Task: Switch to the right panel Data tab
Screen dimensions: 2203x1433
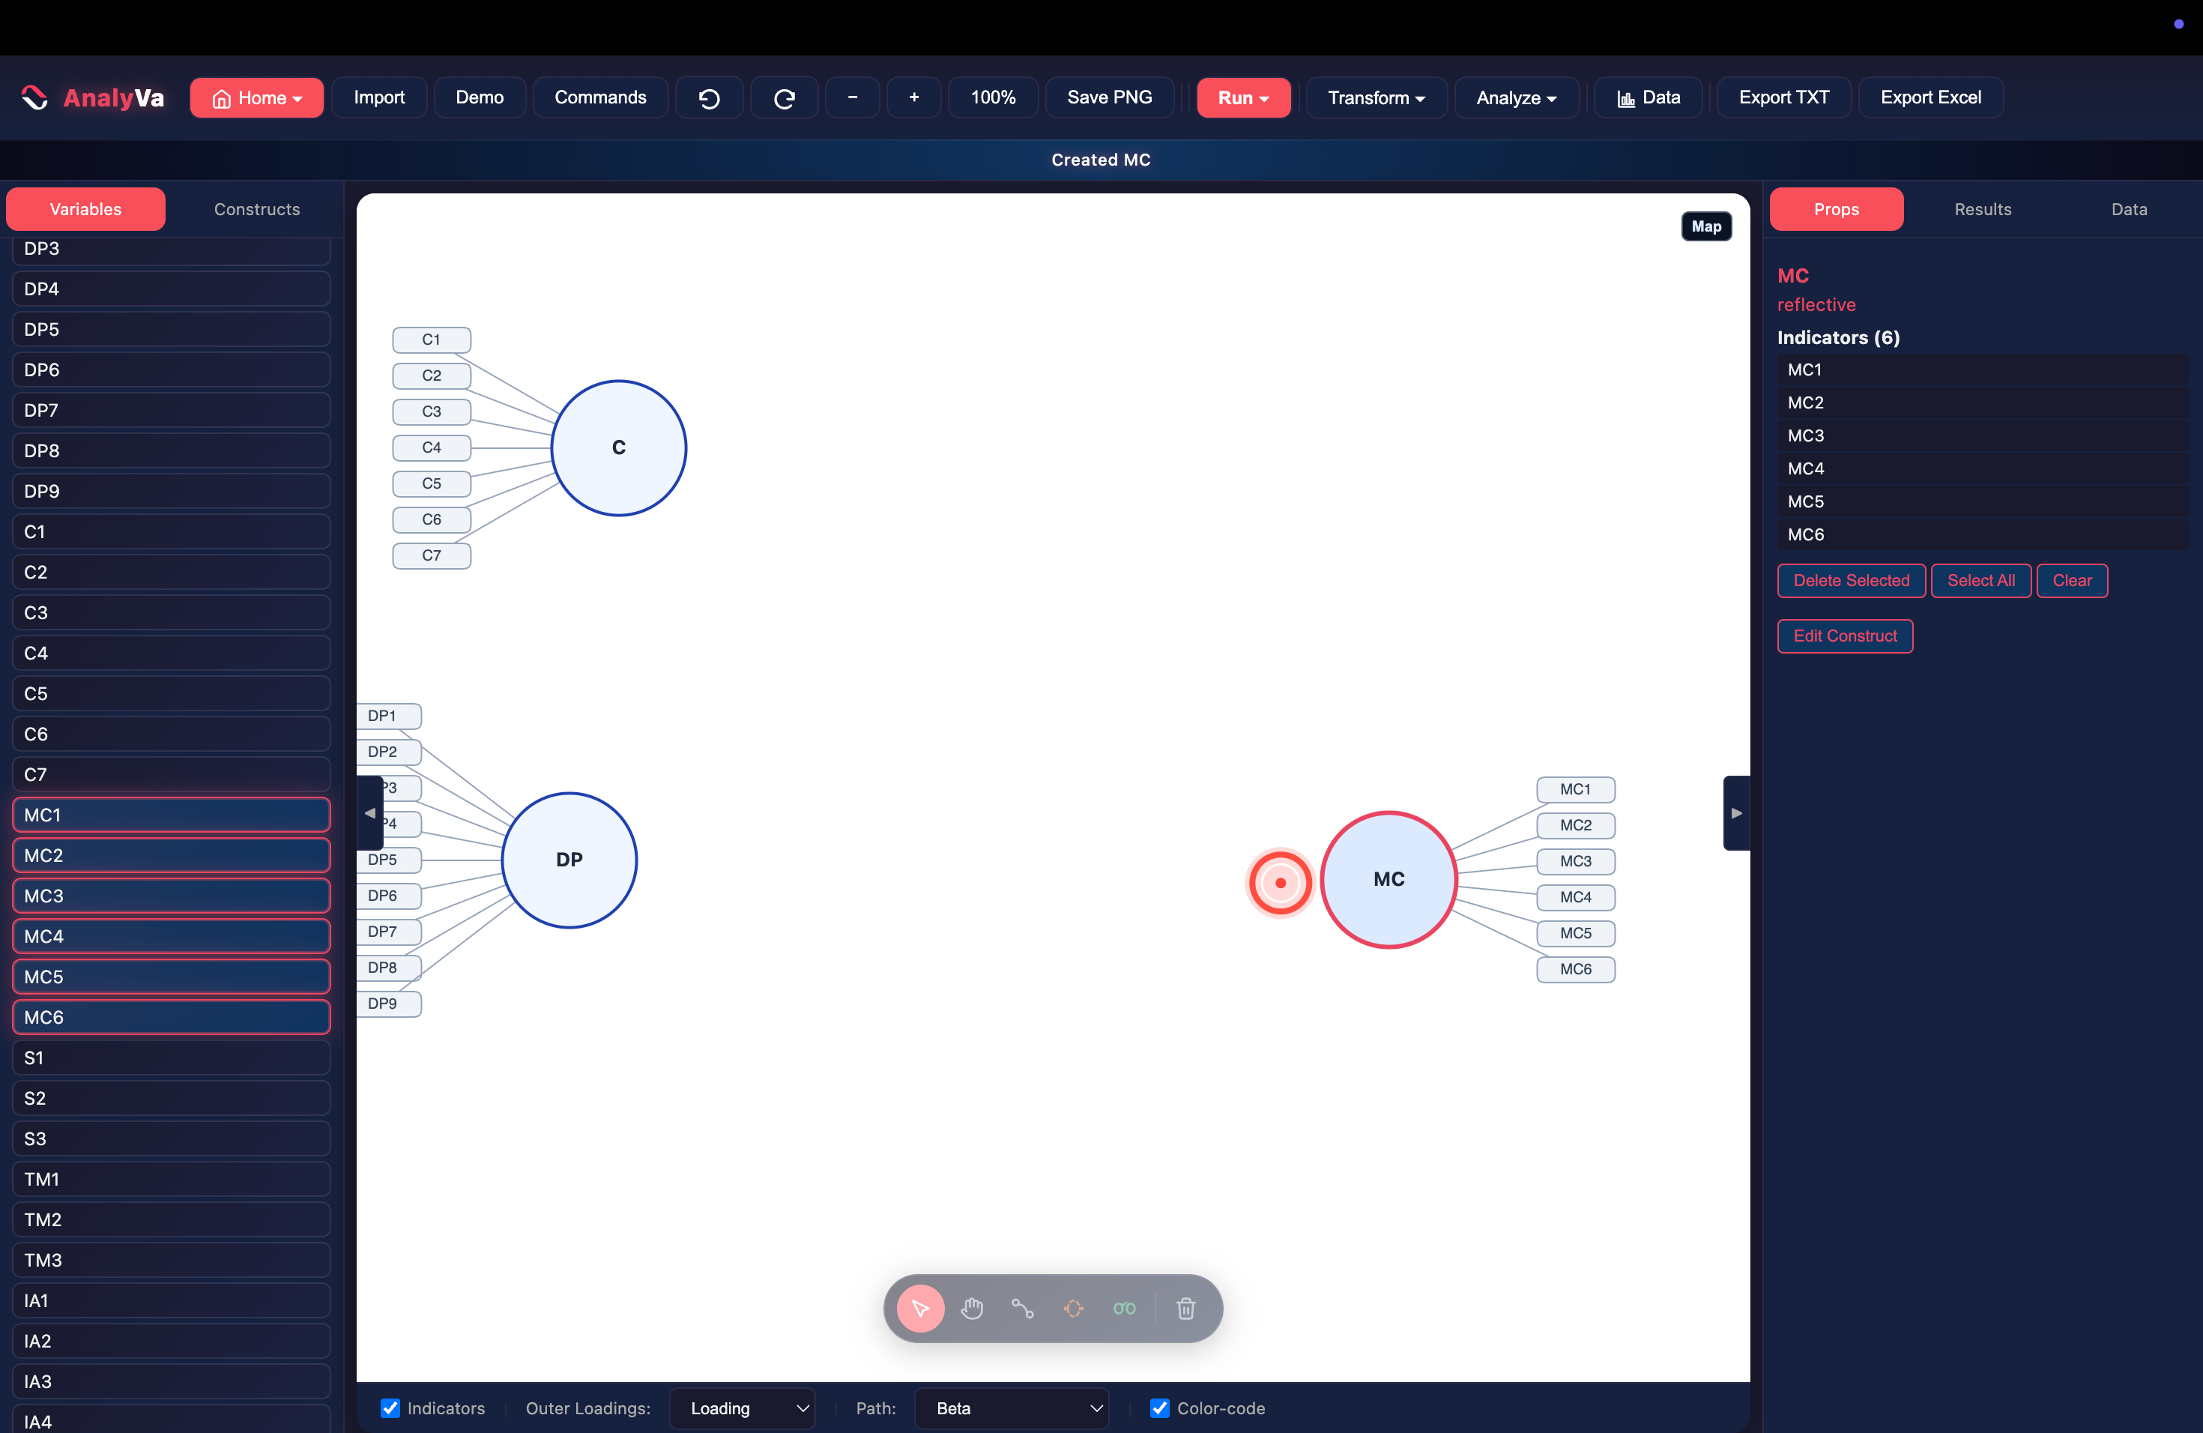Action: point(2129,209)
